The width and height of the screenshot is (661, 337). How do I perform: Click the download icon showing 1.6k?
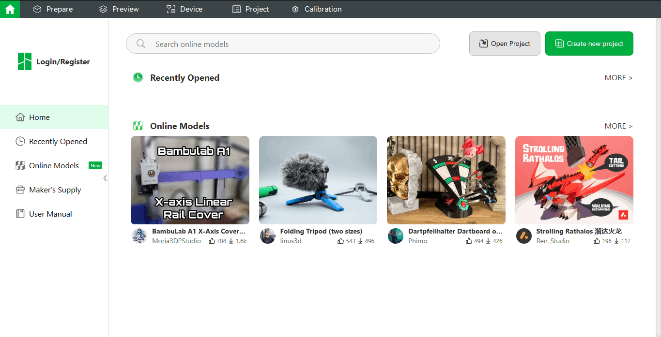[x=231, y=241]
